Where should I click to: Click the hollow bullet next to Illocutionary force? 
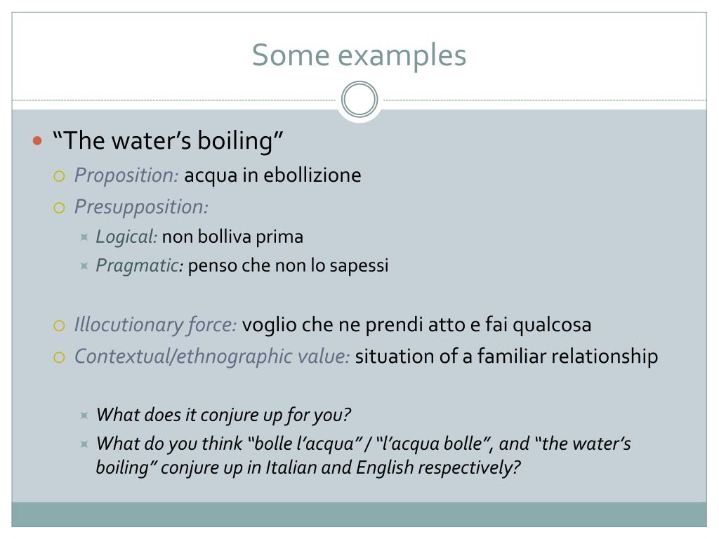point(59,326)
